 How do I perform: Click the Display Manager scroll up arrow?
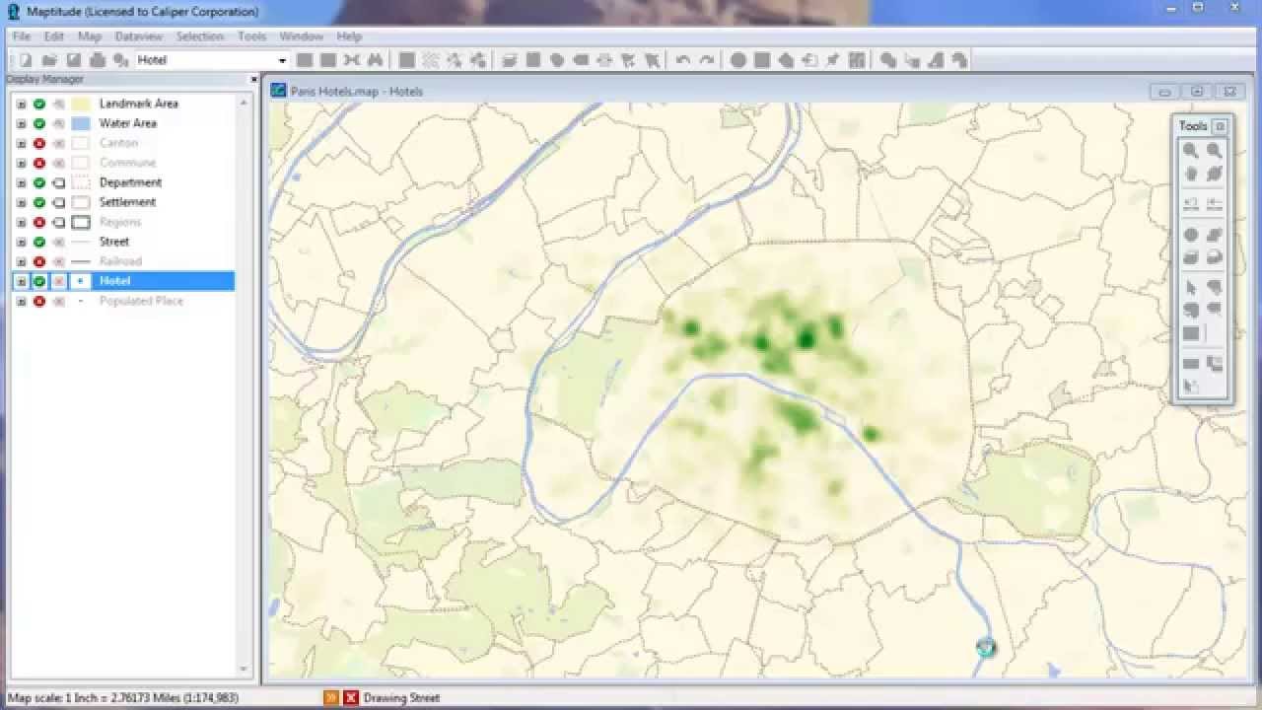pos(244,102)
